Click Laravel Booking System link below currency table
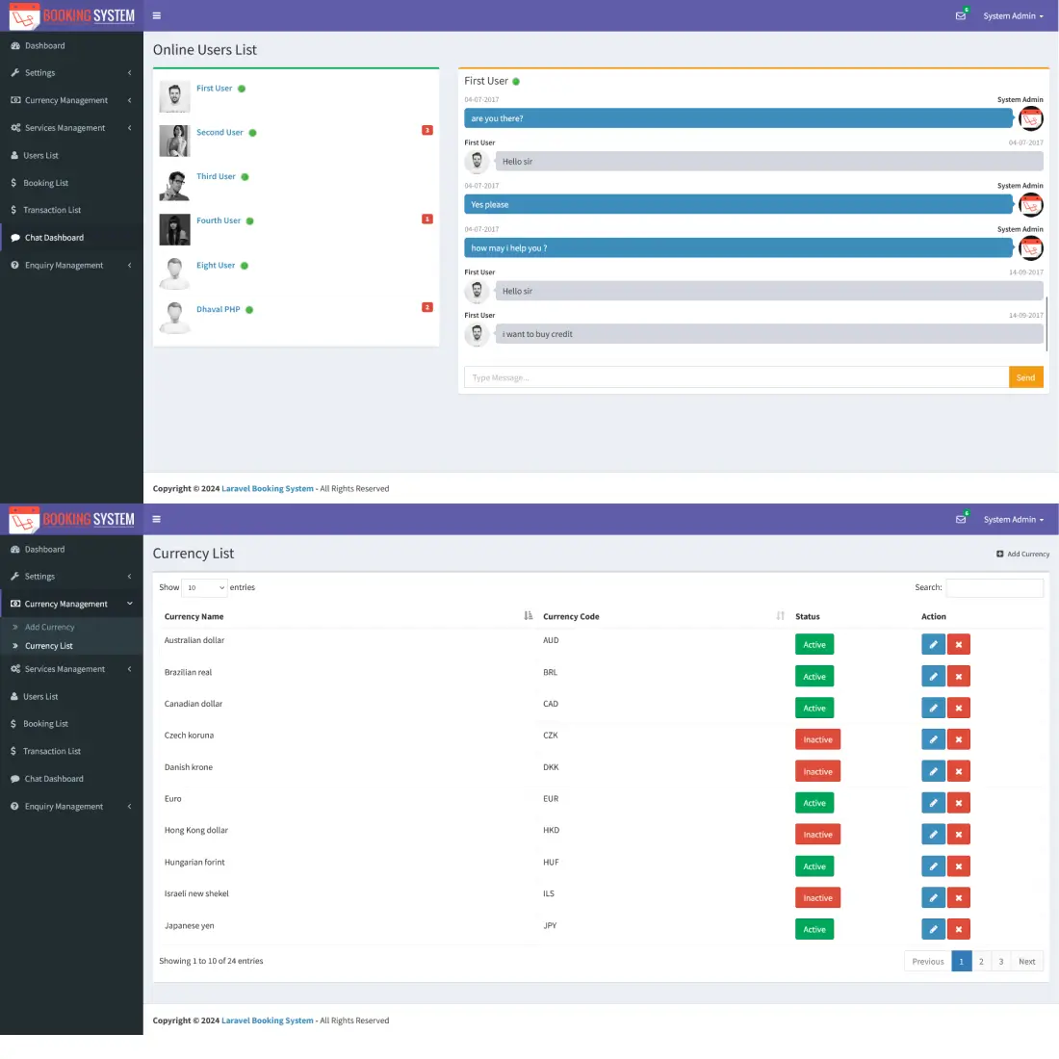This screenshot has height=1059, width=1059. point(268,1020)
